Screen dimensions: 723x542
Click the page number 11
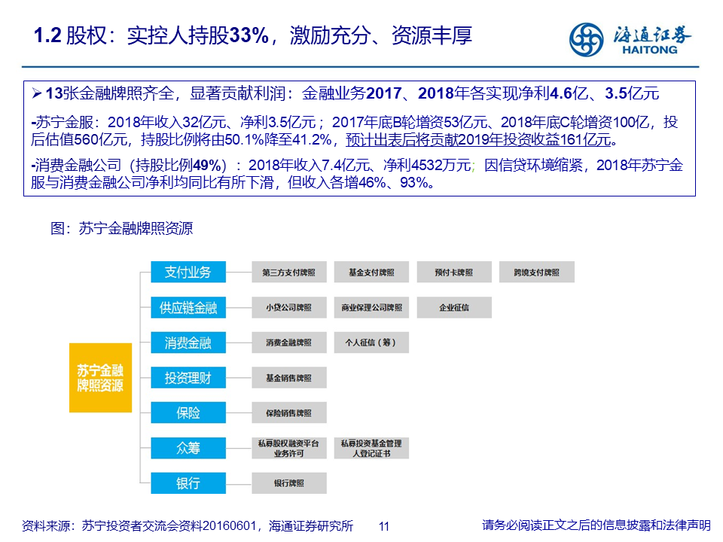coord(384,526)
